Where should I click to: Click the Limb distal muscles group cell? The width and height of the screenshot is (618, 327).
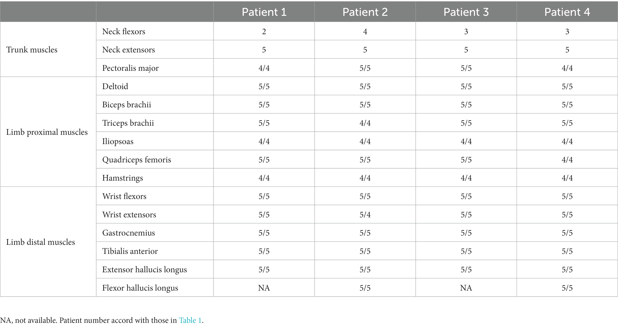point(48,242)
